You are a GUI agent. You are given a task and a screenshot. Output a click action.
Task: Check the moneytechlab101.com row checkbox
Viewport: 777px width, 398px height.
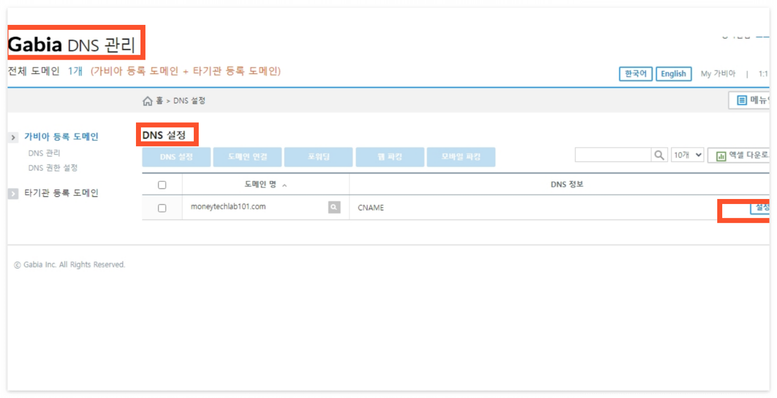click(162, 208)
